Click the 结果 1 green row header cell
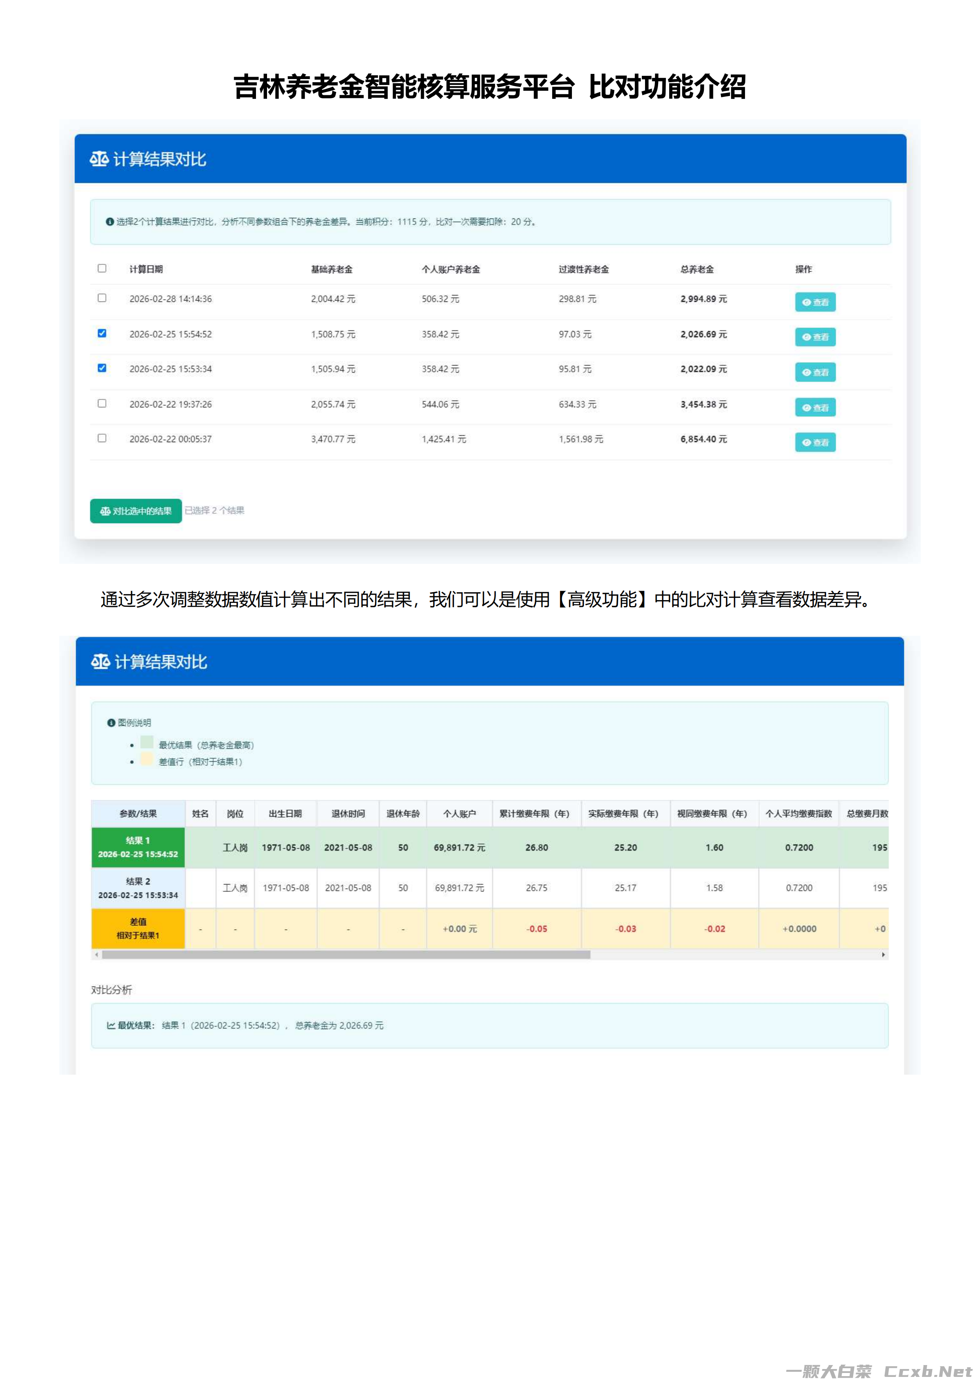980x1386 pixels. point(137,847)
